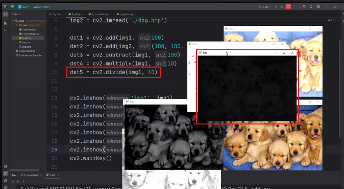This screenshot has width=344, height=189.
Task: Maximize the dst5 image window
Action: pyautogui.click(x=284, y=53)
